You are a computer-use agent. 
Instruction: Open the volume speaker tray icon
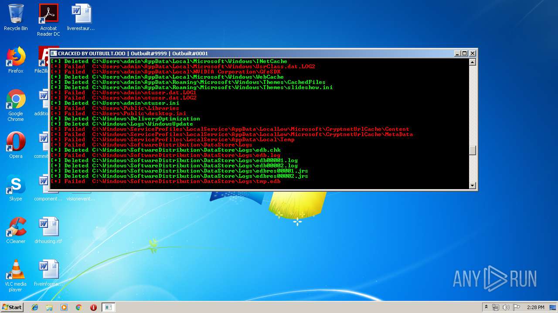(x=506, y=307)
